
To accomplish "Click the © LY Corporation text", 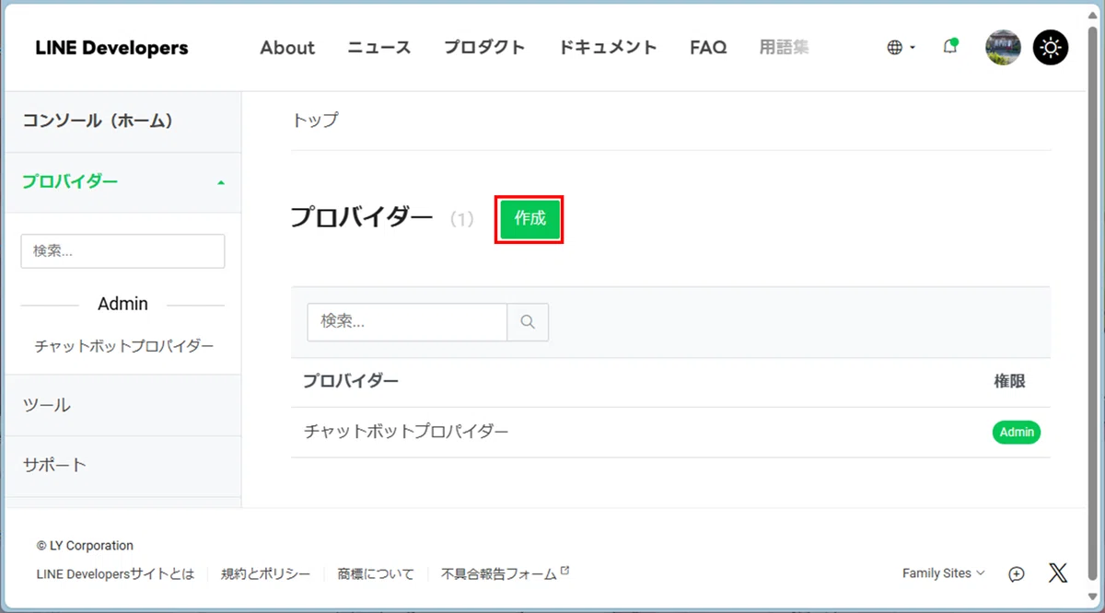I will (85, 546).
